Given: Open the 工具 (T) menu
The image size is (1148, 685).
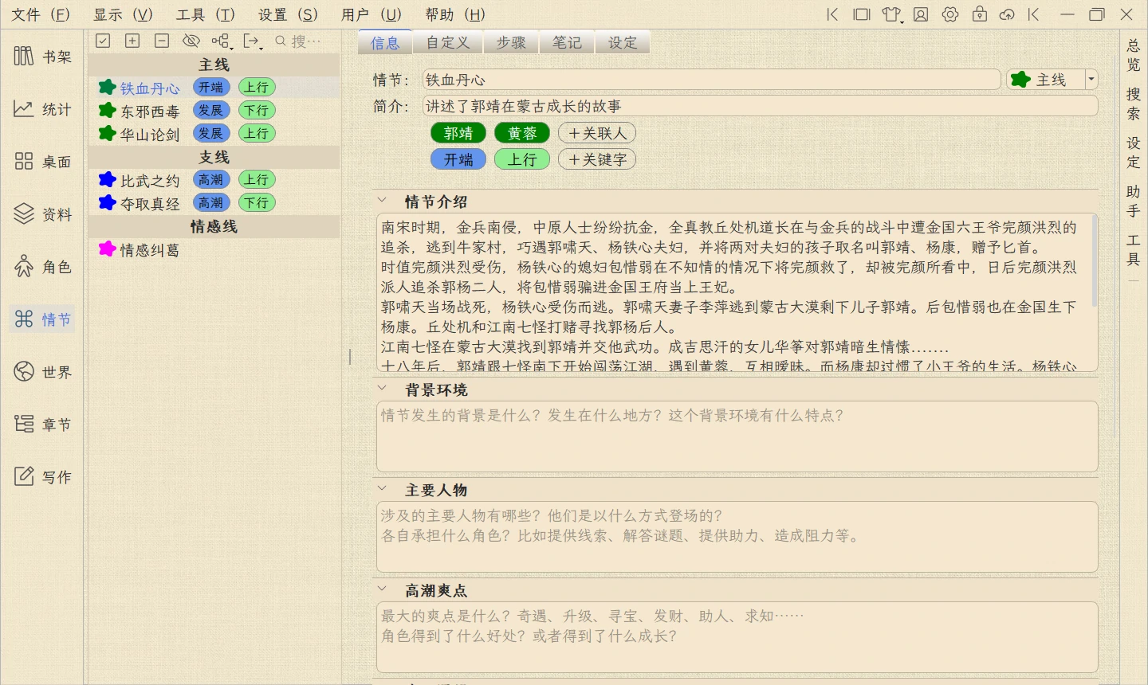Looking at the screenshot, I should (x=206, y=14).
